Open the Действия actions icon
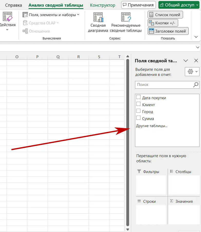 click(7, 17)
